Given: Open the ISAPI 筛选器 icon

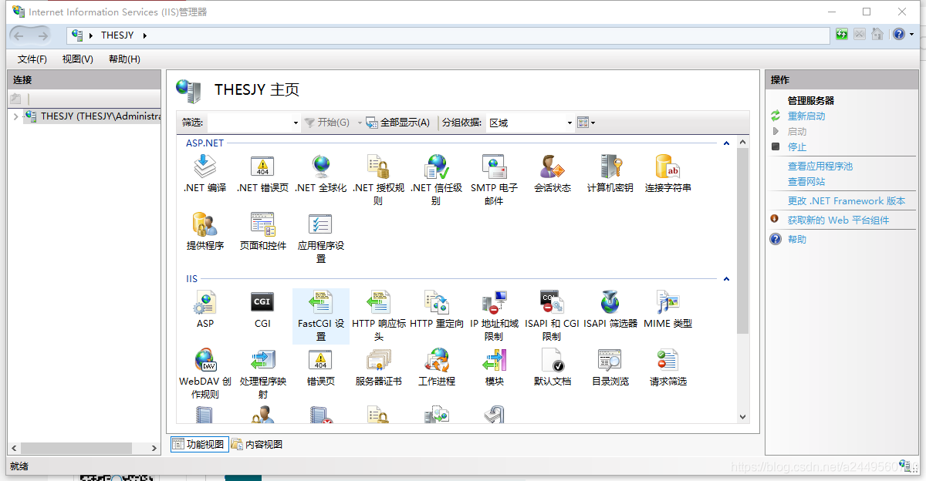Looking at the screenshot, I should (610, 310).
